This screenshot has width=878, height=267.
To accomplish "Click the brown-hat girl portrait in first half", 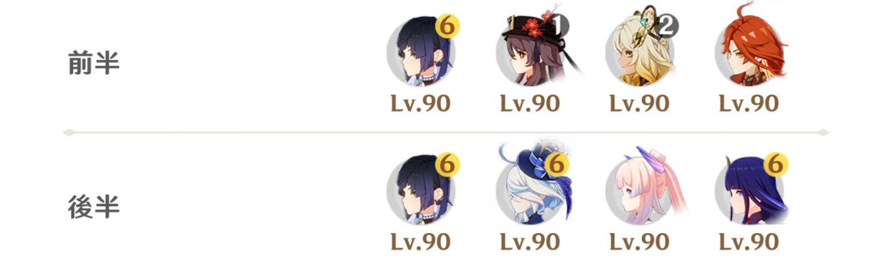I will point(530,53).
